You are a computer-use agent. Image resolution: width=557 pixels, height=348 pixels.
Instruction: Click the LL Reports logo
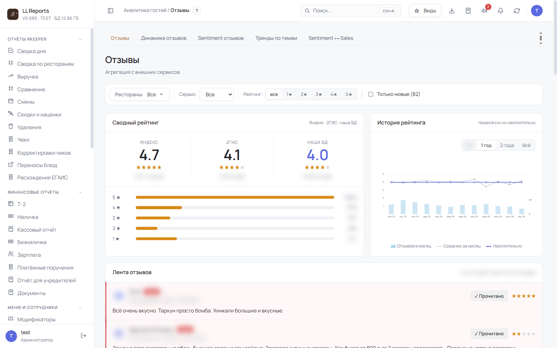coord(13,14)
